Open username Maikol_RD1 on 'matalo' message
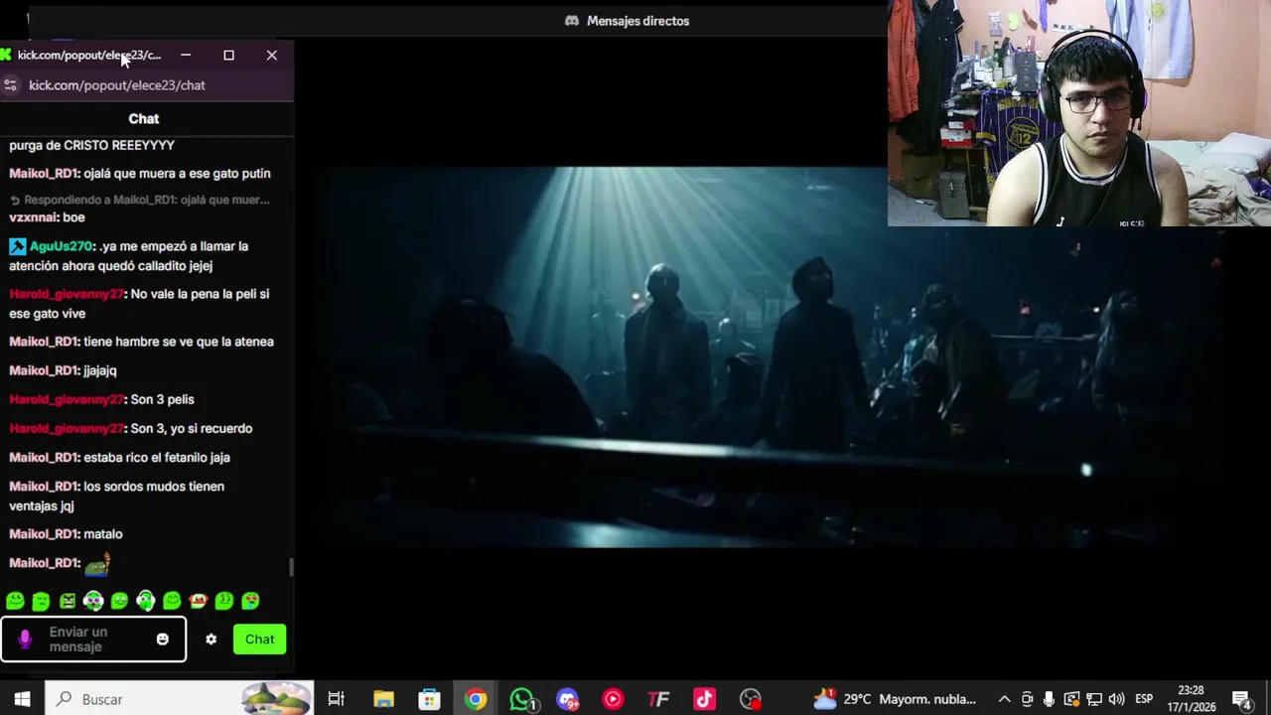1271x715 pixels. click(43, 534)
